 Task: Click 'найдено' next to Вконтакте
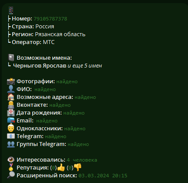coord(60,105)
